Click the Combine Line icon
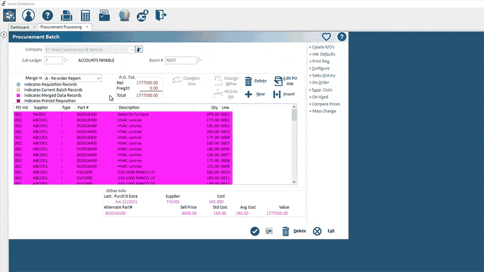This screenshot has height=272, width=484. tap(177, 80)
